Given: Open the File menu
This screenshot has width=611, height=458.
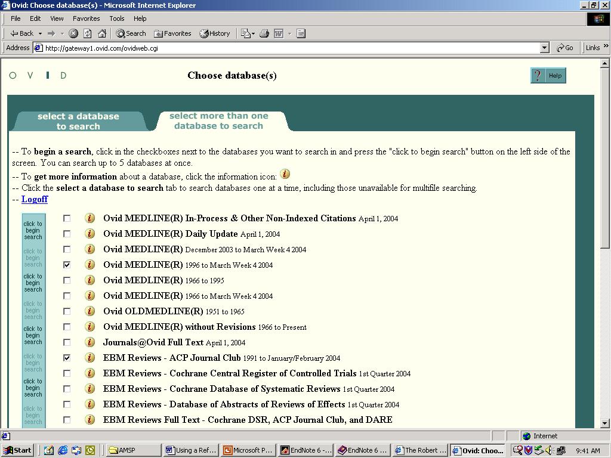Looking at the screenshot, I should (16, 18).
